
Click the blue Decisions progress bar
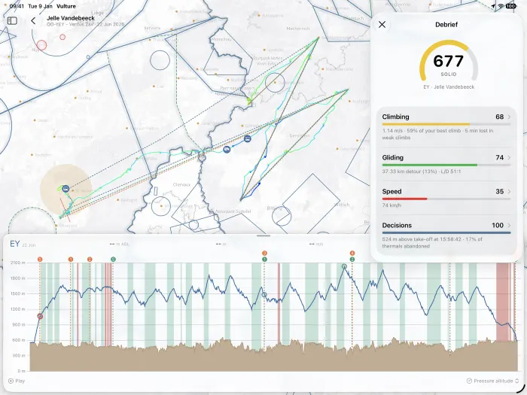[x=446, y=232]
